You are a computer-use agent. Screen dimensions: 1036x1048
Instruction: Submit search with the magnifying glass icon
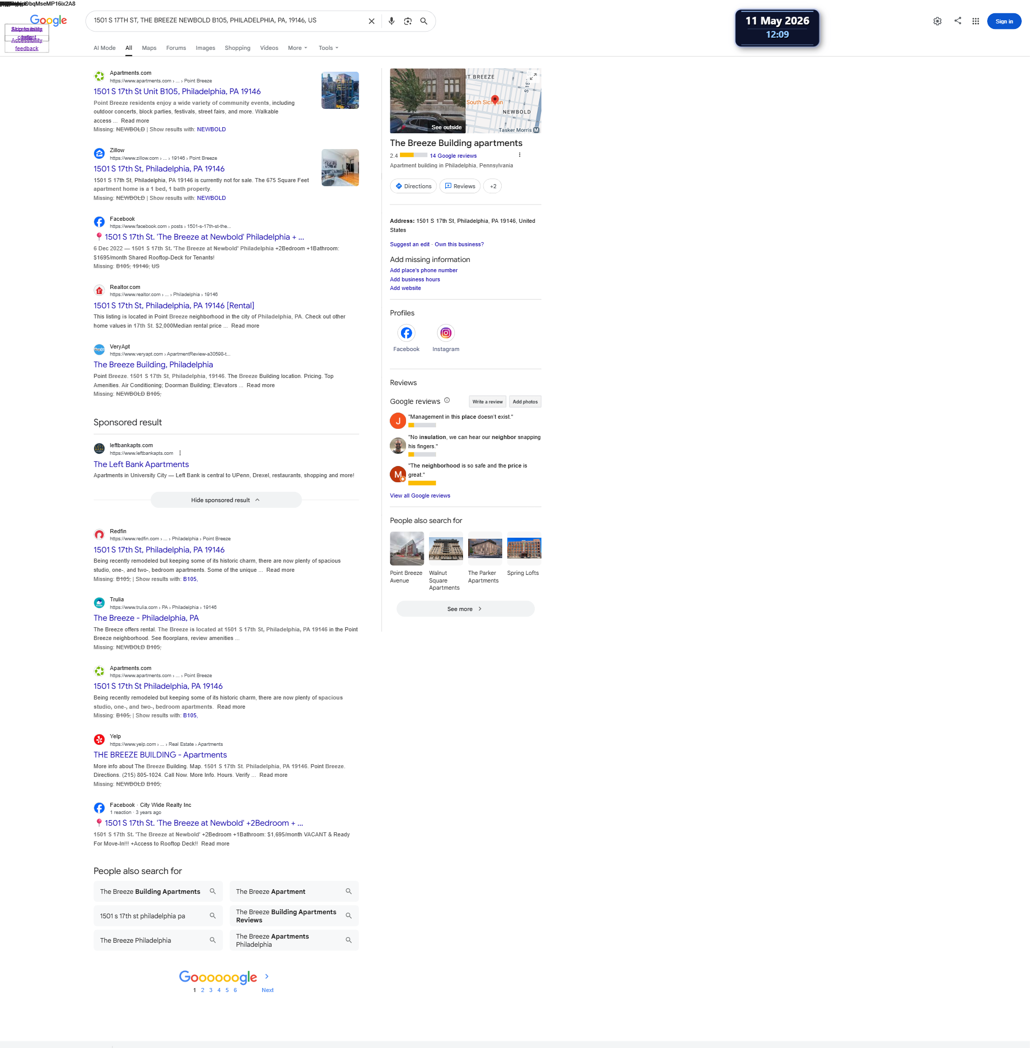(x=424, y=21)
